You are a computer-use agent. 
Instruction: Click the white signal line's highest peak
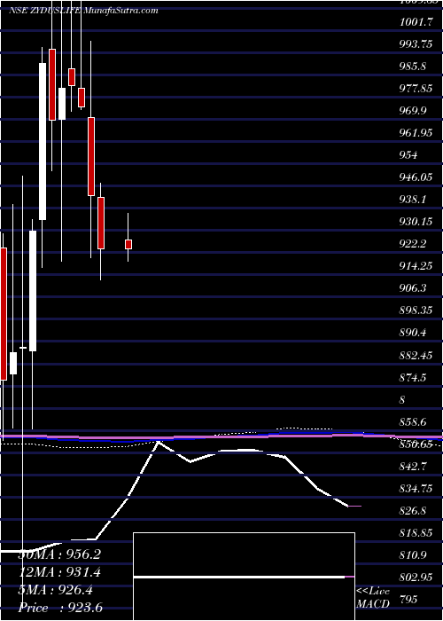159,443
